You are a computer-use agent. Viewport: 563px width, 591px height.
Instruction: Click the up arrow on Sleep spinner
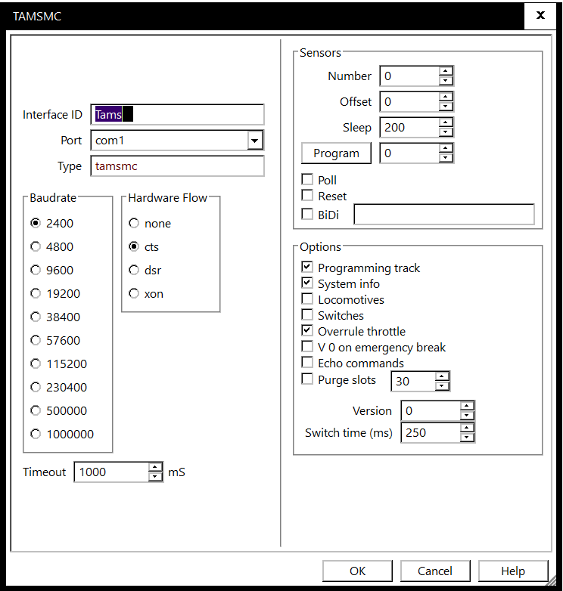446,122
